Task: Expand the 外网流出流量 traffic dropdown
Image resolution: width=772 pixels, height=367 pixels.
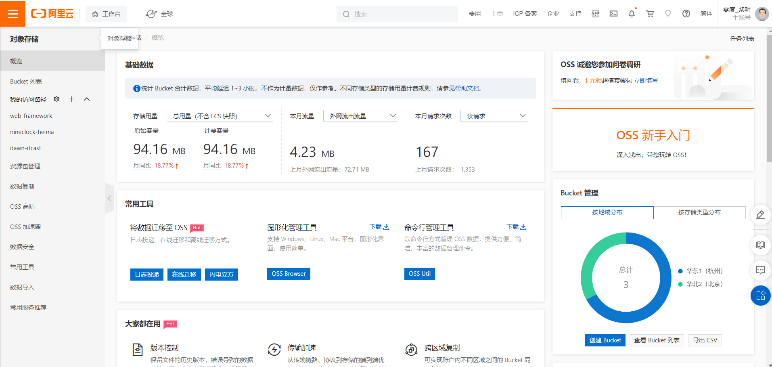Action: click(360, 116)
